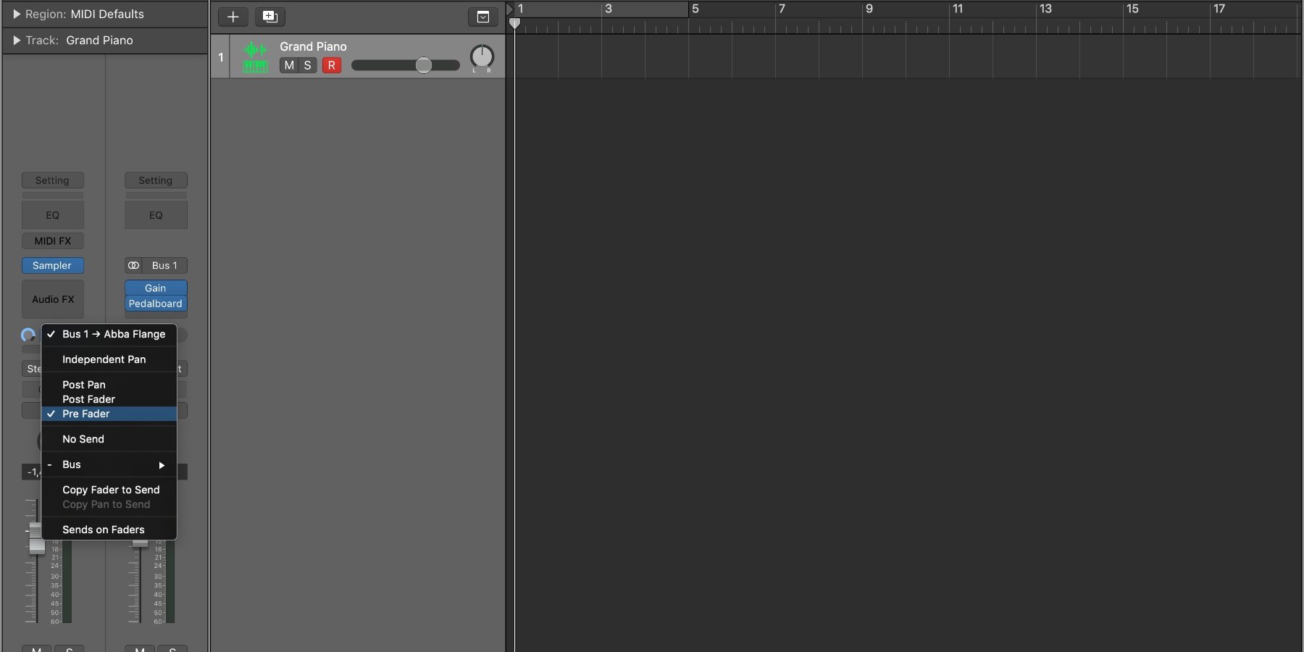Viewport: 1304px width, 652px height.
Task: Choose No Send in the context menu
Action: [x=83, y=439]
